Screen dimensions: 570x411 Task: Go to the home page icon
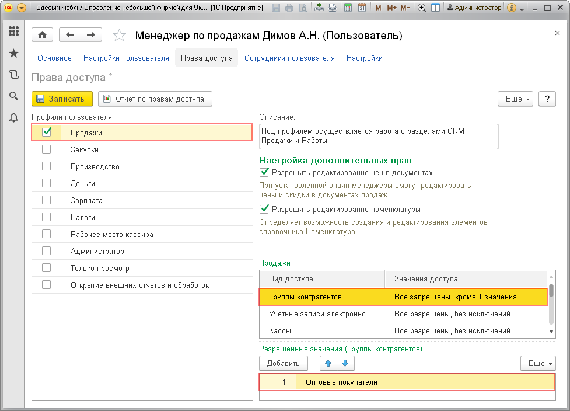tap(42, 35)
